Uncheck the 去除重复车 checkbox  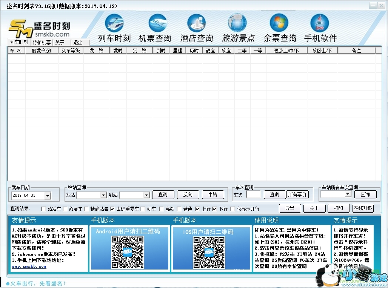(x=112, y=209)
